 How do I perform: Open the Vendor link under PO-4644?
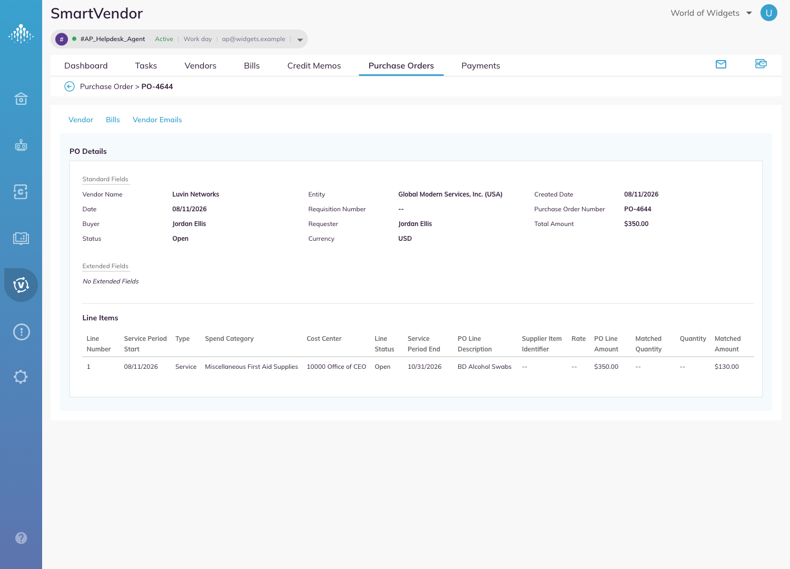coord(81,120)
